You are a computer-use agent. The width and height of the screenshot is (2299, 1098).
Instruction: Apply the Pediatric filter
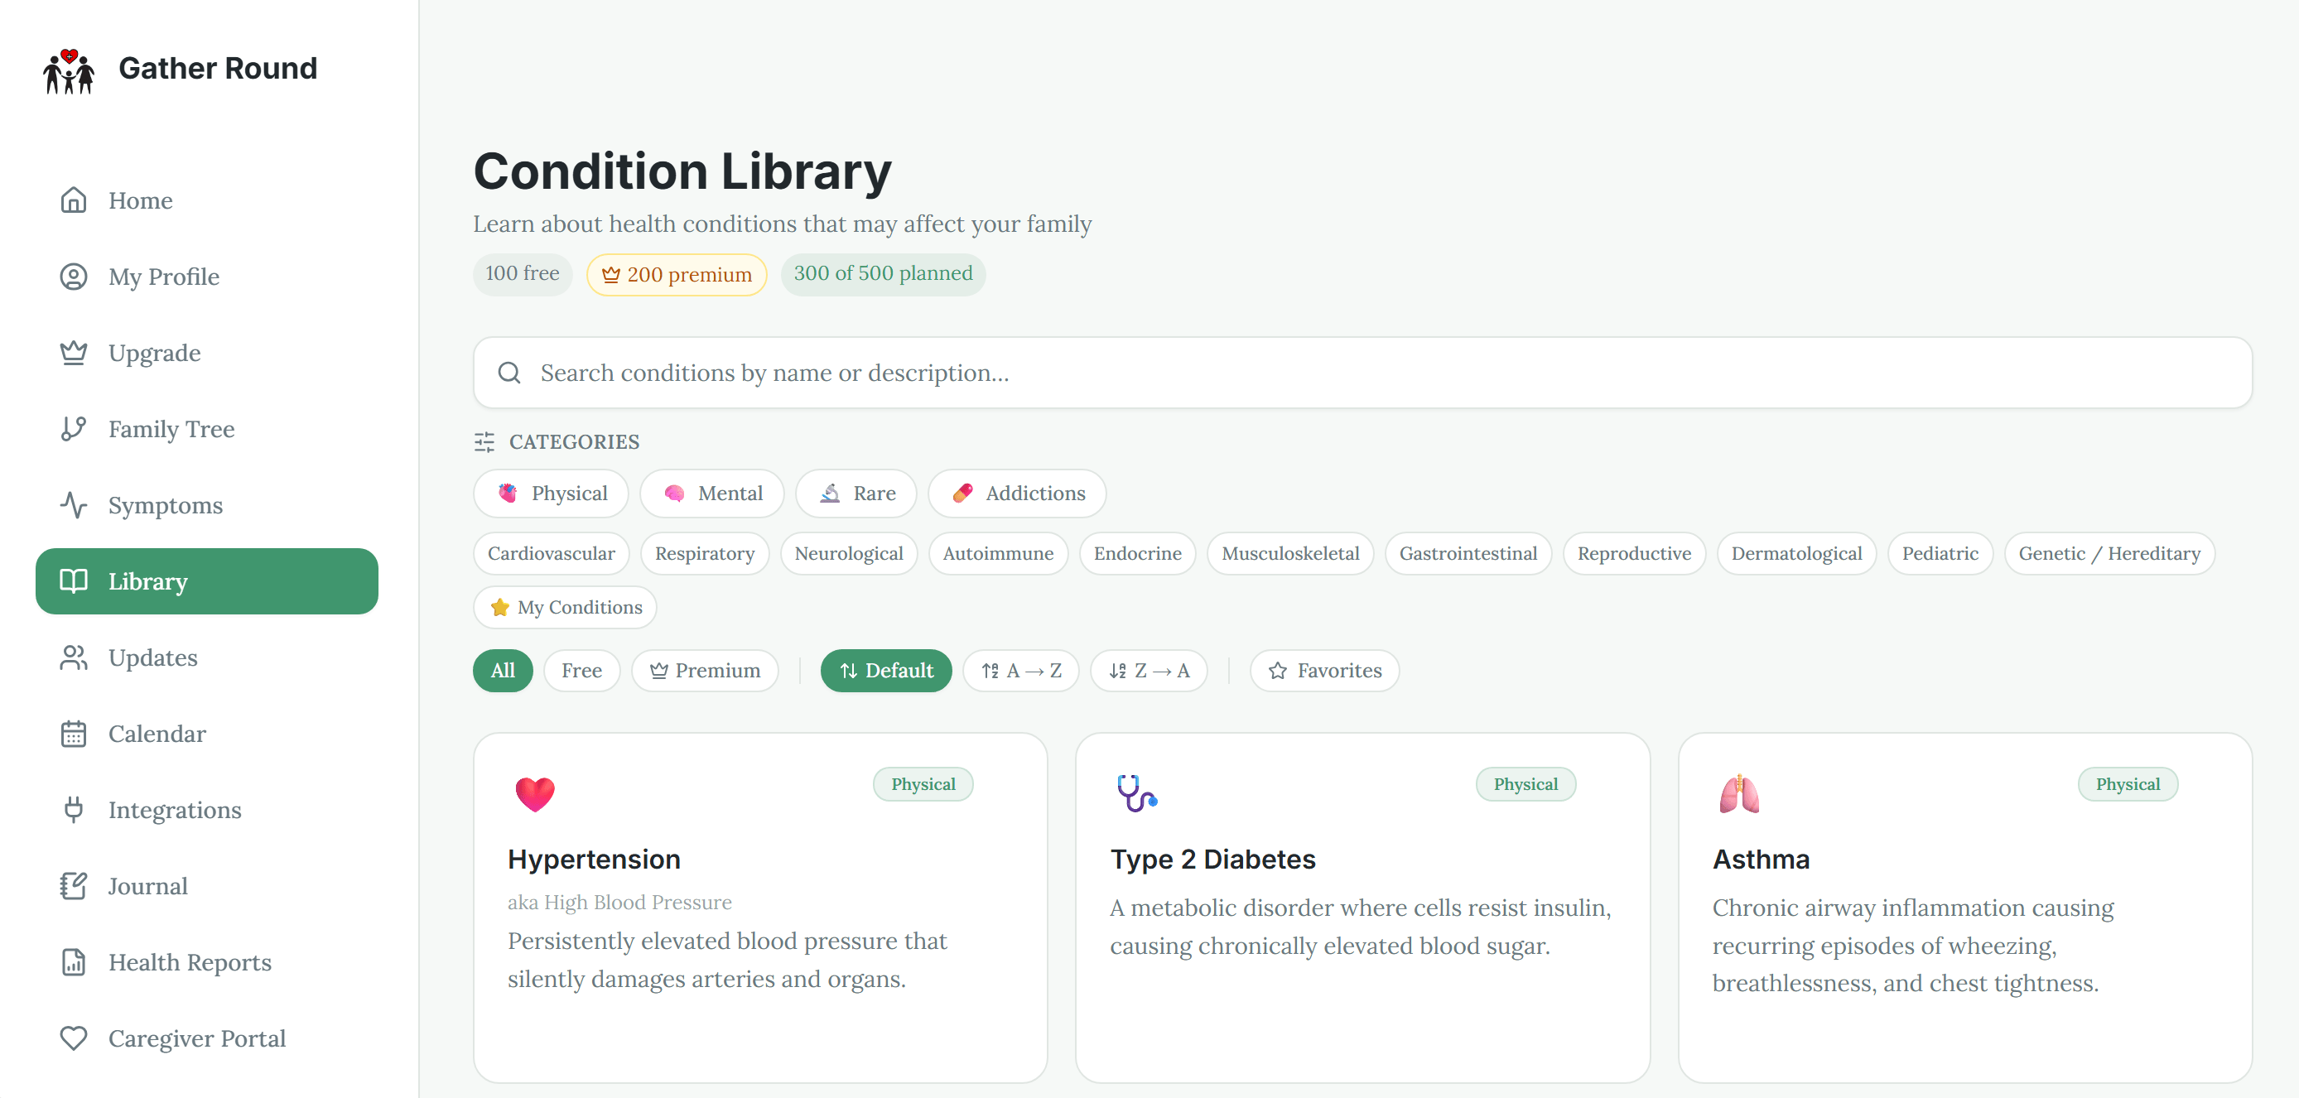[1940, 553]
